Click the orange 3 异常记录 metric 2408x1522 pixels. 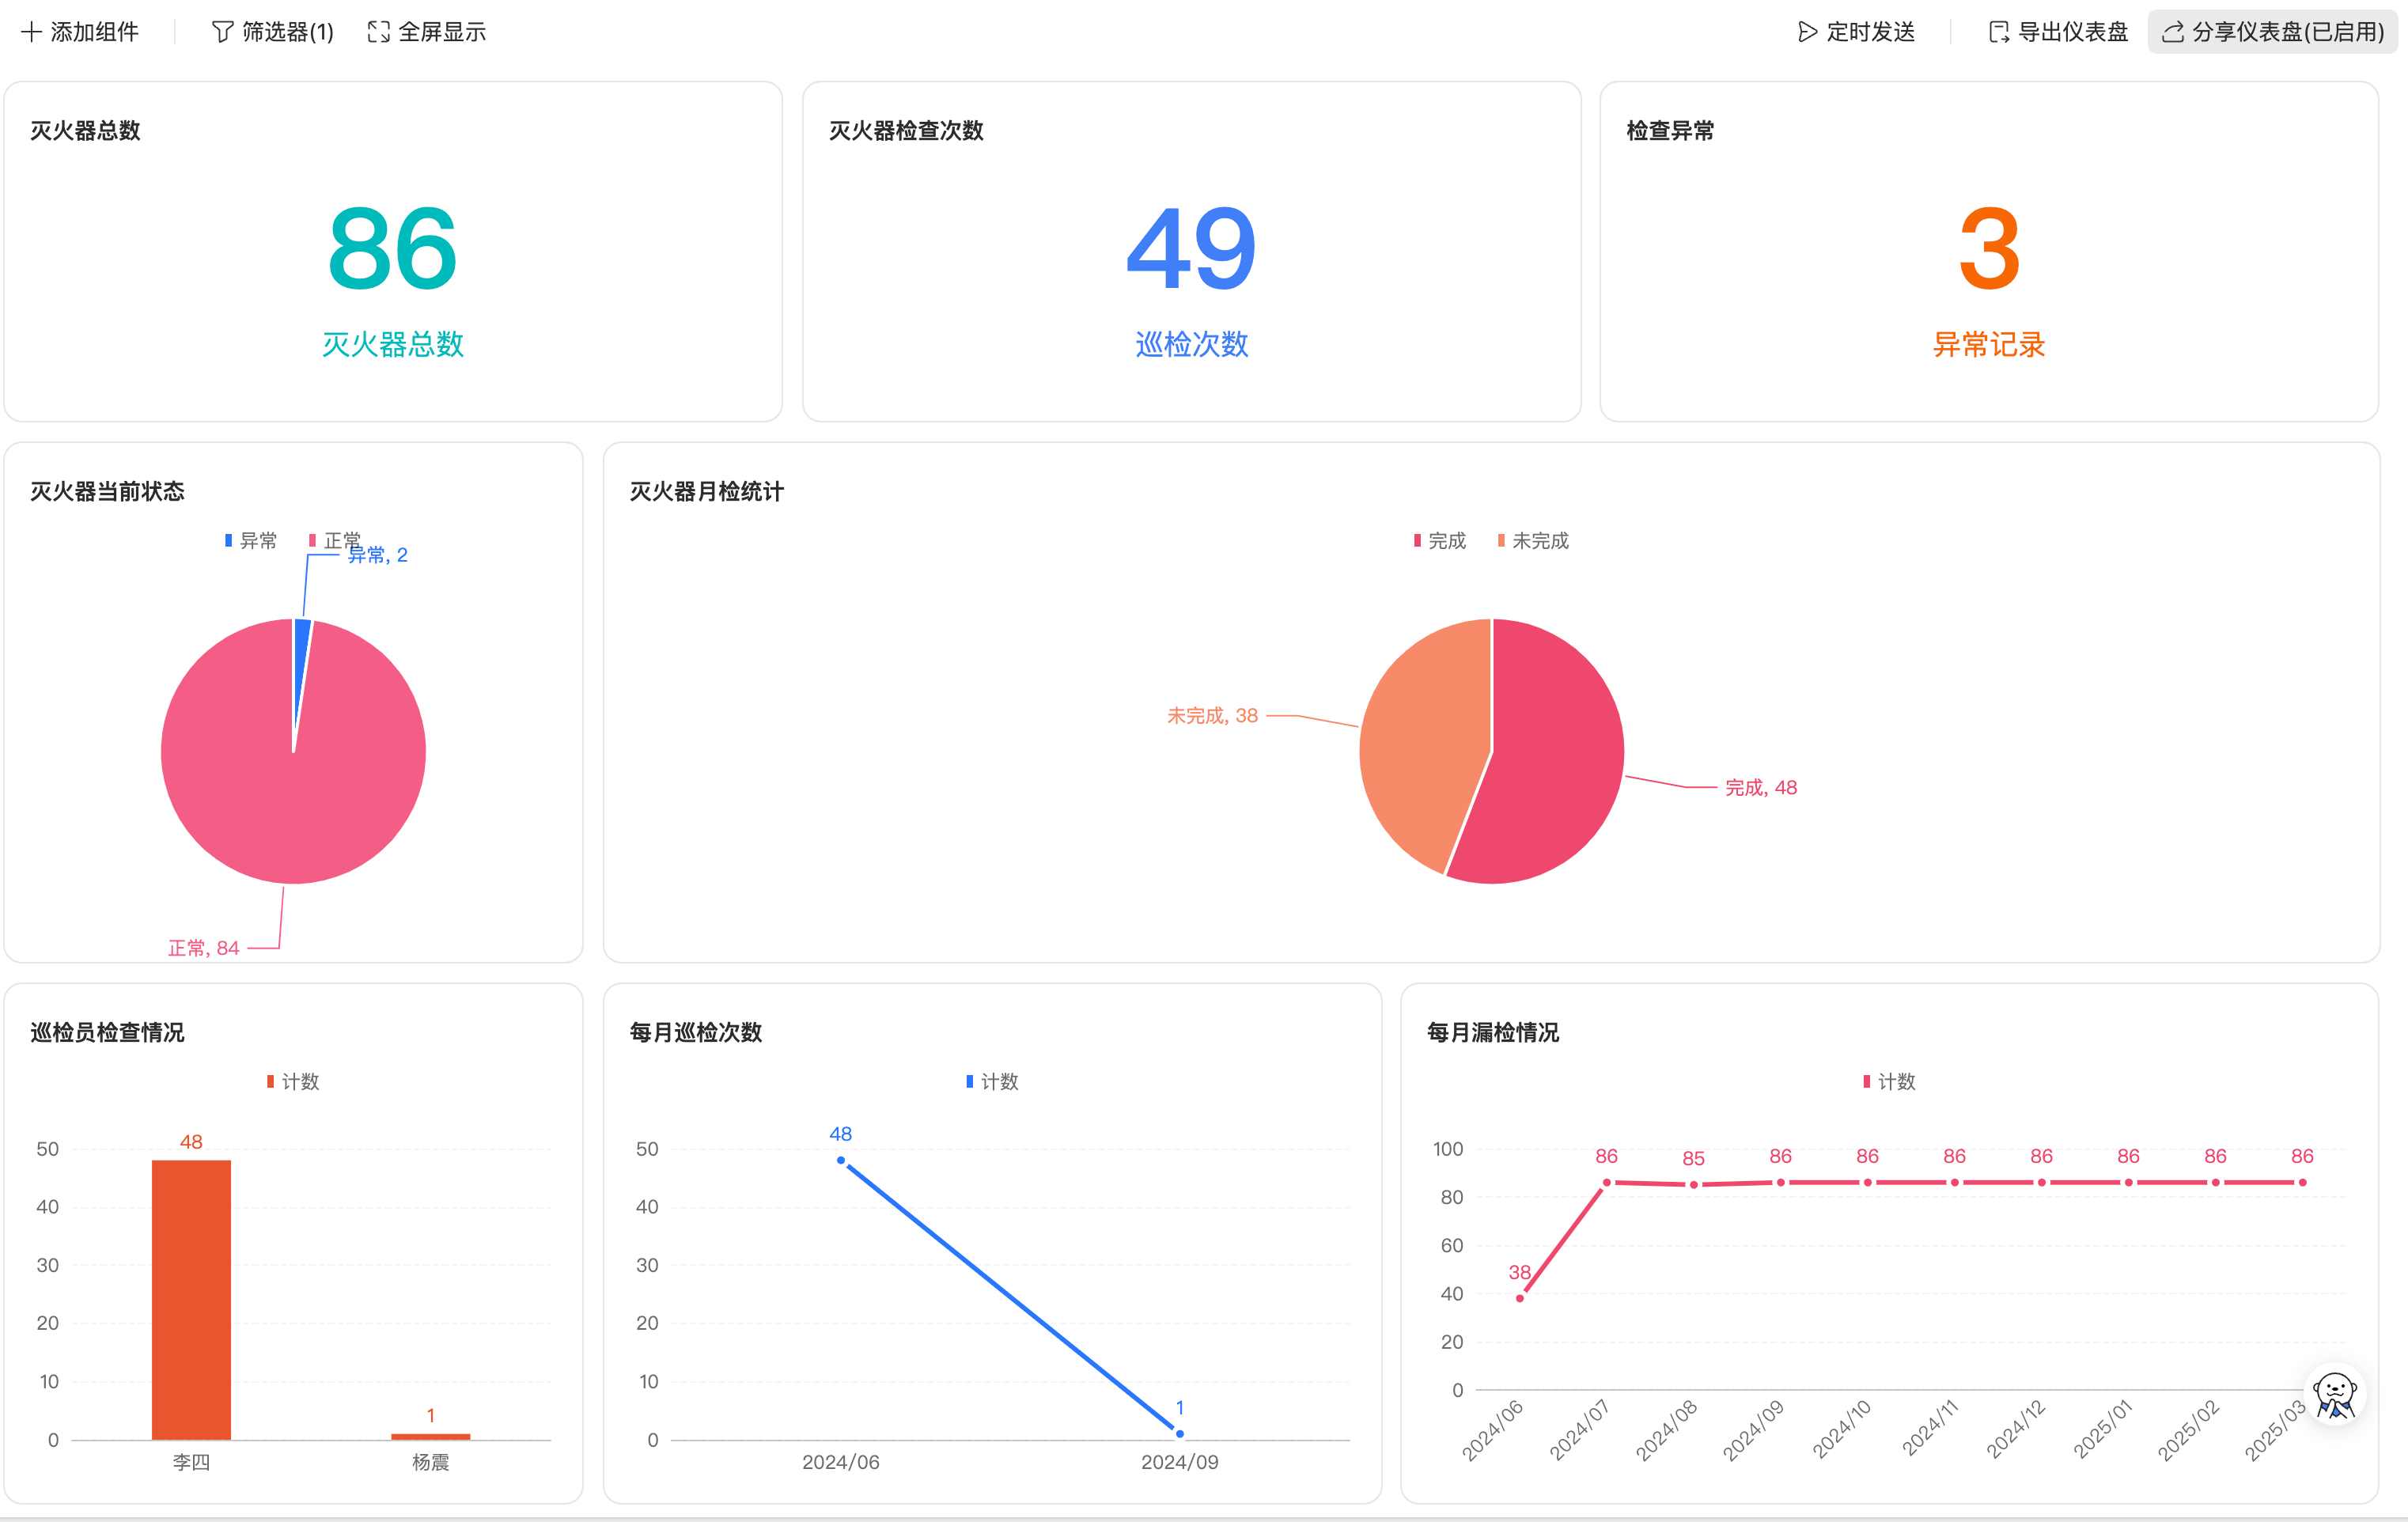pos(1988,248)
